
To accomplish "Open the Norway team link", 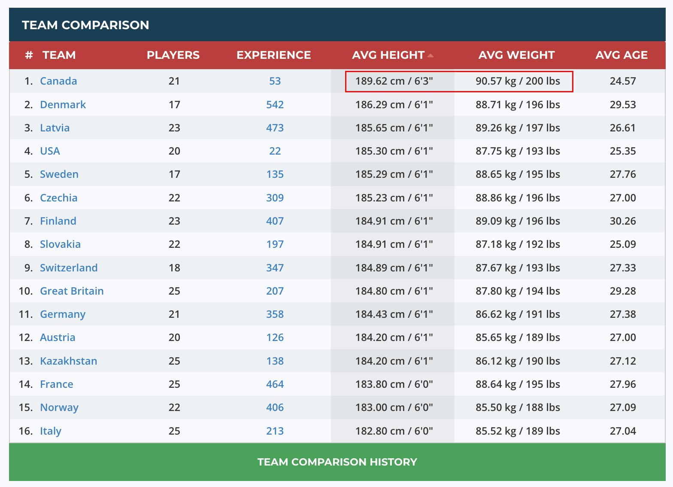I will click(x=59, y=408).
